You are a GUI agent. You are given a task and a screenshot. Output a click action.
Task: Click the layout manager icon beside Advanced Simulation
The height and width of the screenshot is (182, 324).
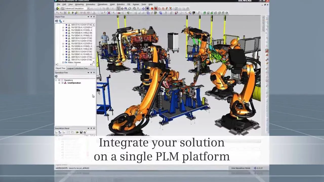[x=63, y=9]
